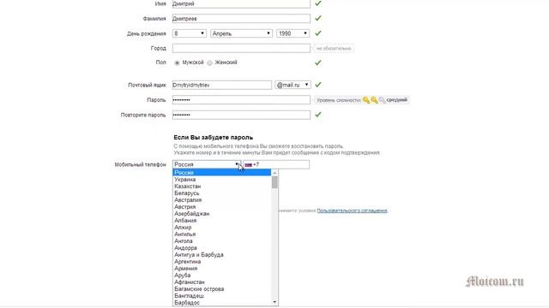The image size is (549, 308).
Task: Click the first key in password strength indicator
Action: coord(366,100)
